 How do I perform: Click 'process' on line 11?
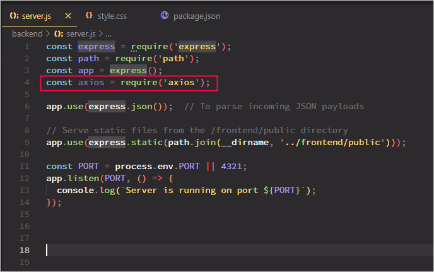point(133,167)
